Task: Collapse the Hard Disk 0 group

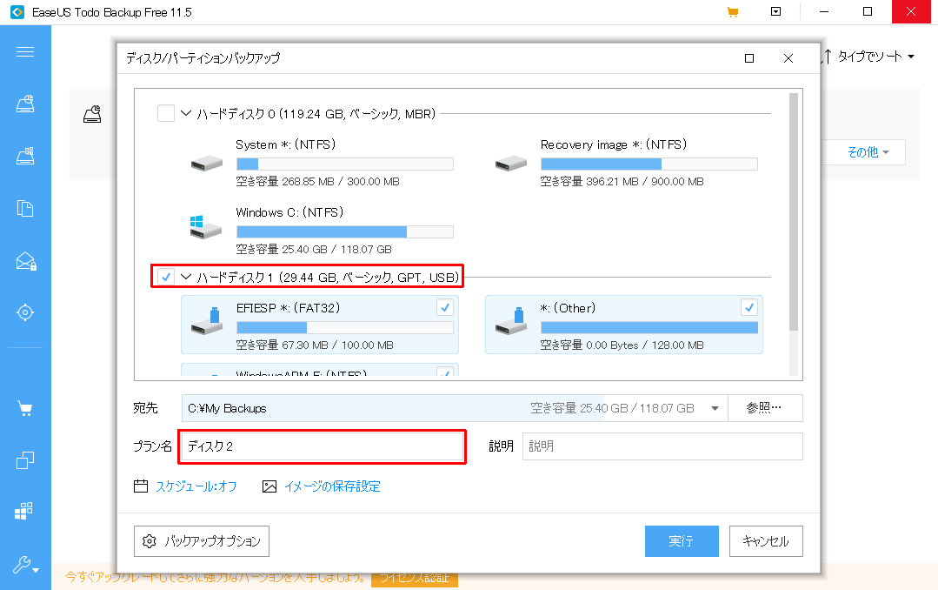Action: point(186,113)
